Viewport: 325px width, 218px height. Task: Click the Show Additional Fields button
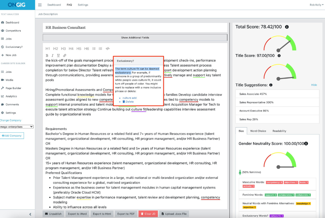pos(135,37)
